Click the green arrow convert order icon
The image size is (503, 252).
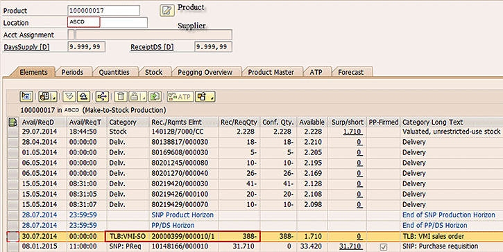pyautogui.click(x=155, y=96)
